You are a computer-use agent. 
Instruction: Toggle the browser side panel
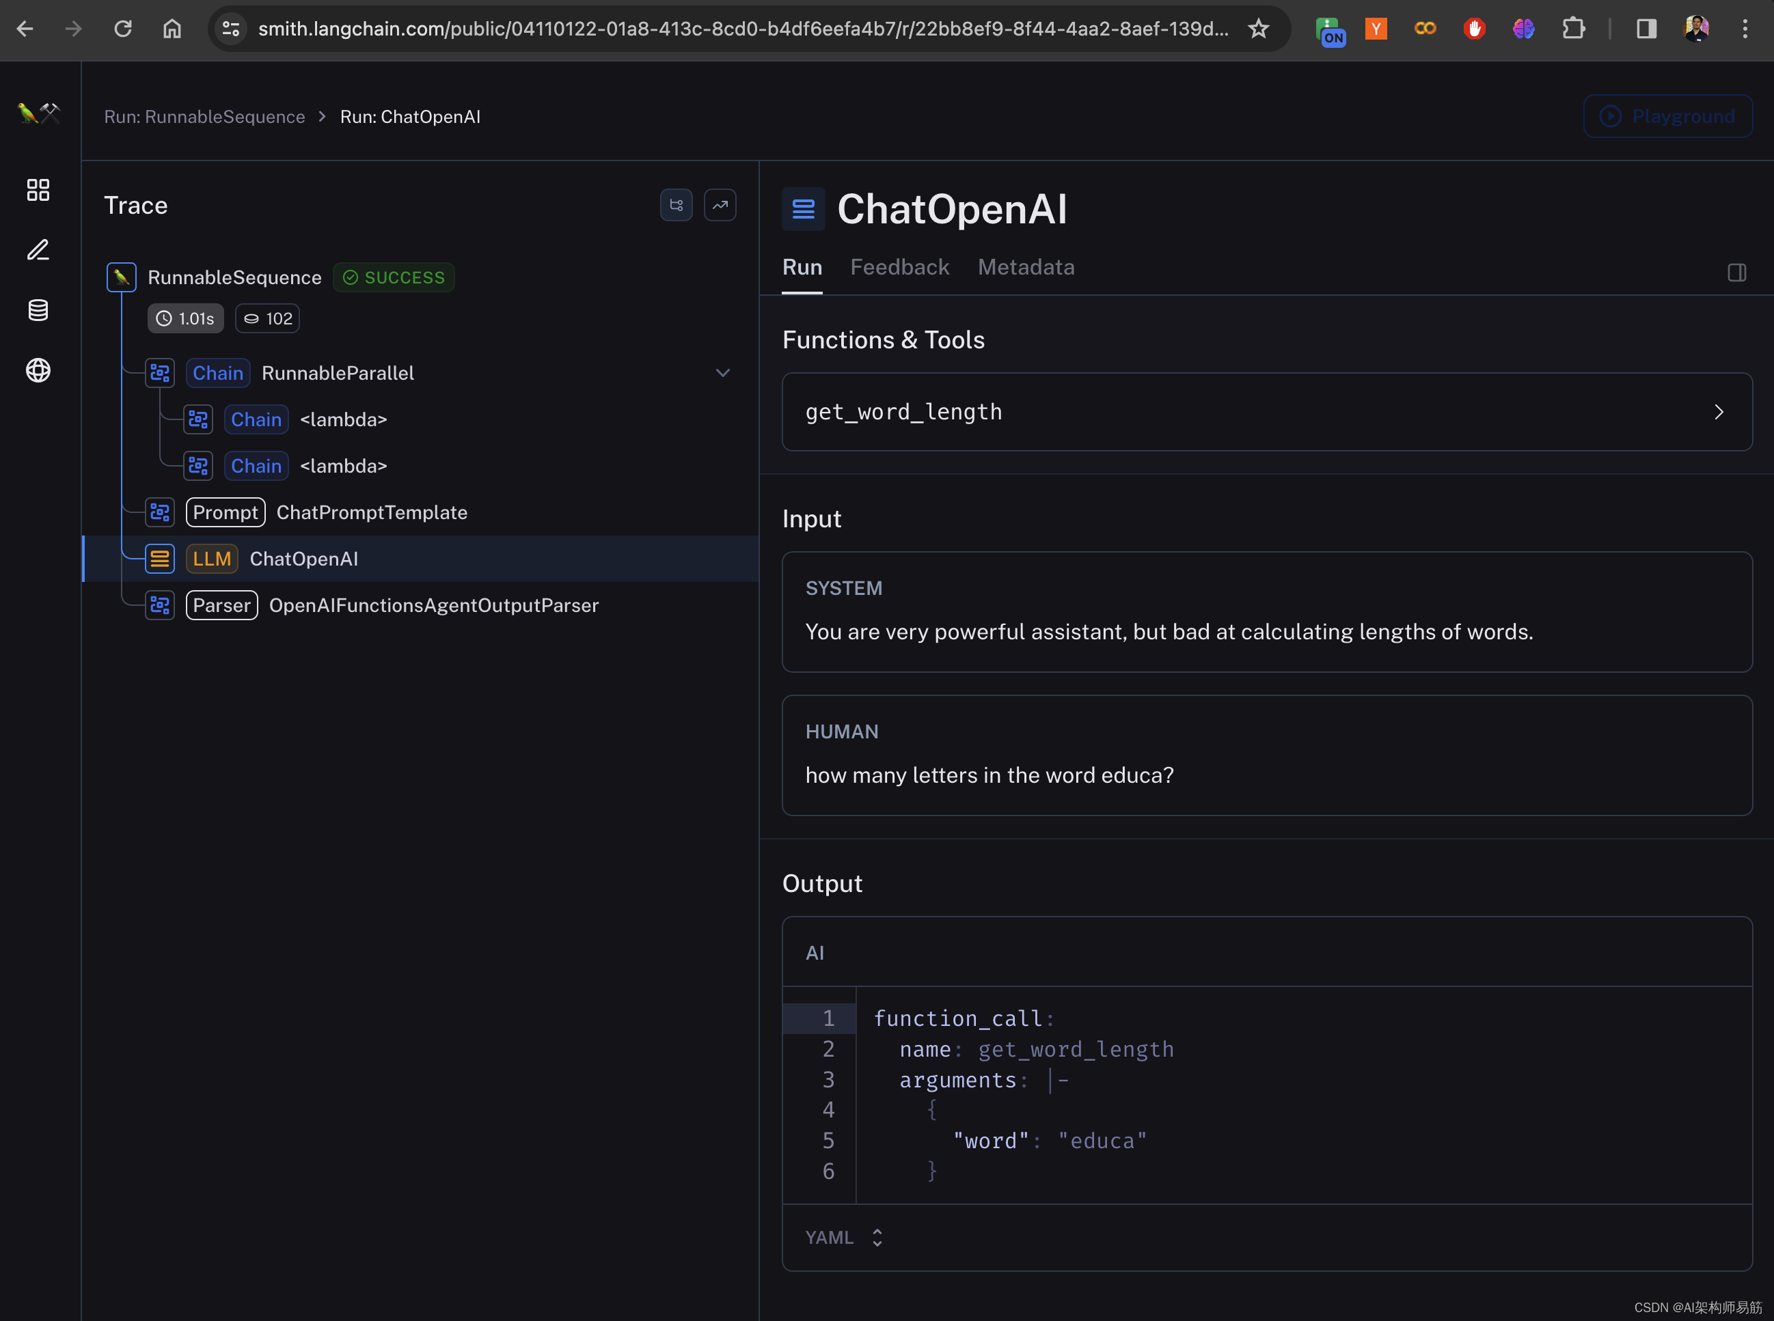(x=1646, y=29)
